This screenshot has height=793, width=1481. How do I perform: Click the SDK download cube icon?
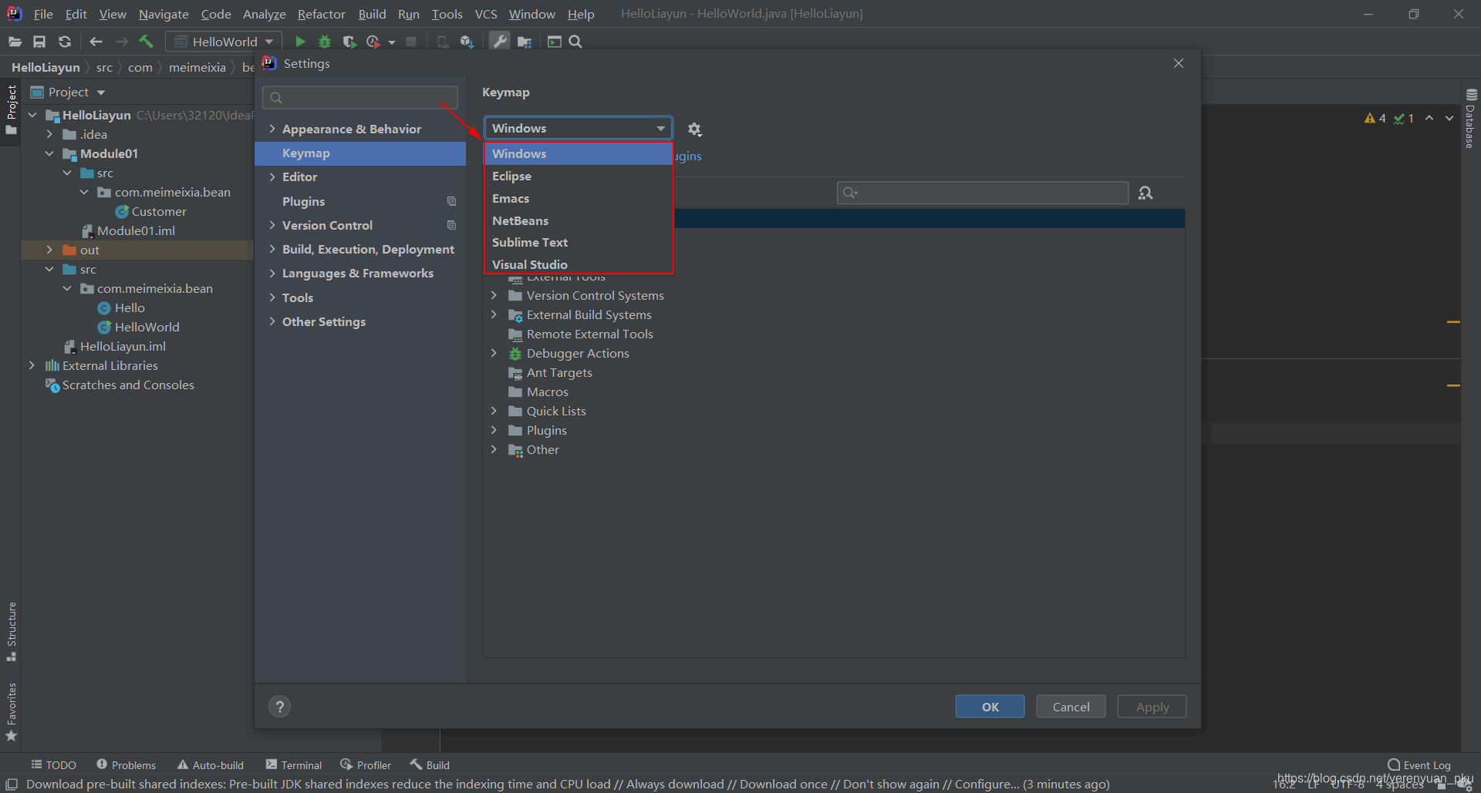click(x=467, y=42)
